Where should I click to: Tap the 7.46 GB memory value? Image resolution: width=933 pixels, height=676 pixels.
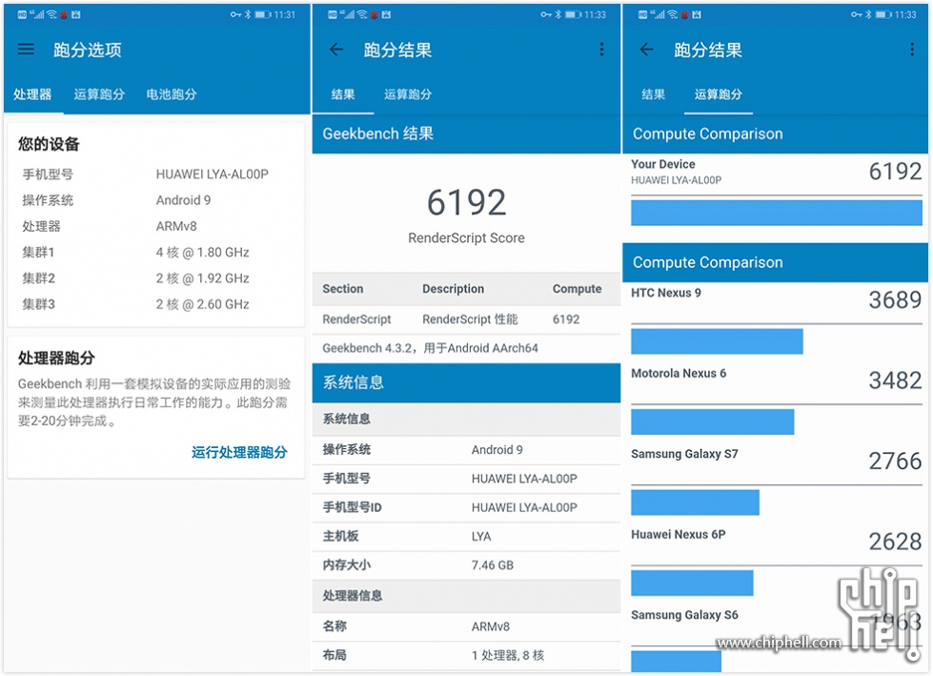pos(493,565)
